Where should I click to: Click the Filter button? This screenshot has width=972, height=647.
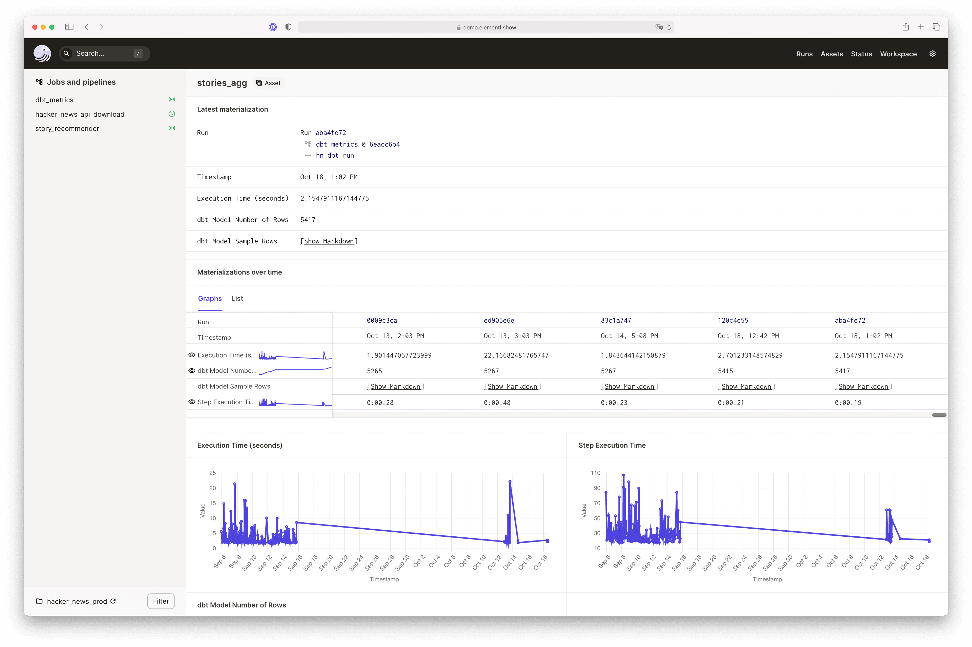tap(160, 601)
